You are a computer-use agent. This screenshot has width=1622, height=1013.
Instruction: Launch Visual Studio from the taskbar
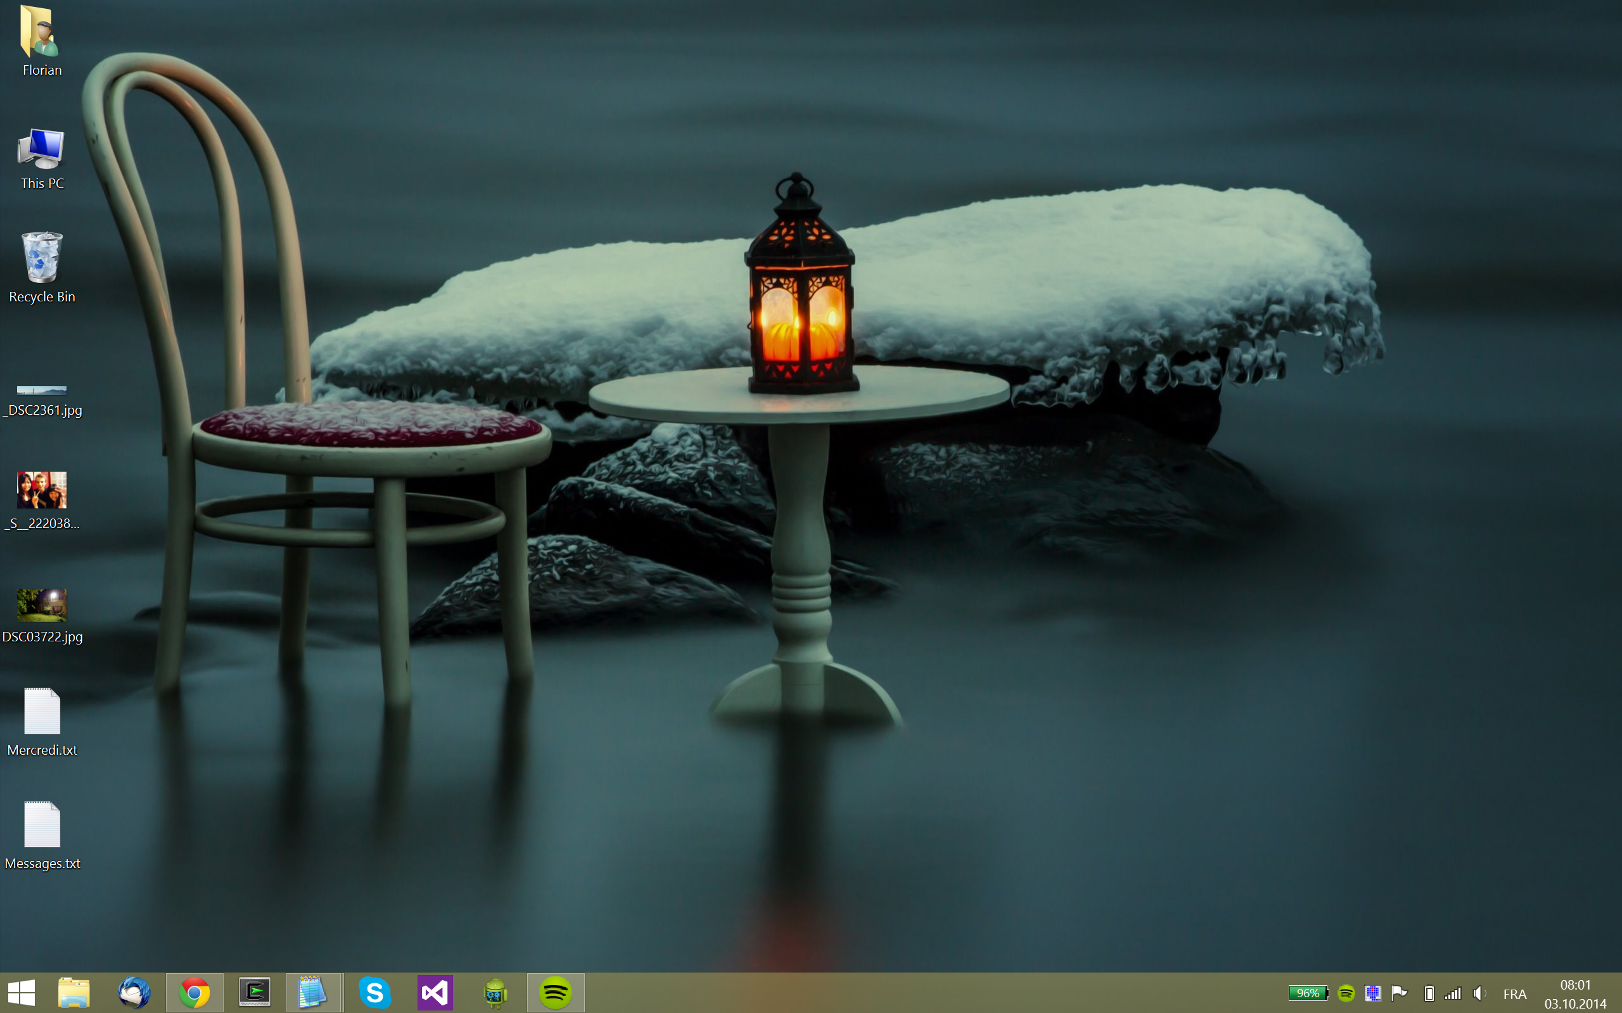[x=435, y=992]
